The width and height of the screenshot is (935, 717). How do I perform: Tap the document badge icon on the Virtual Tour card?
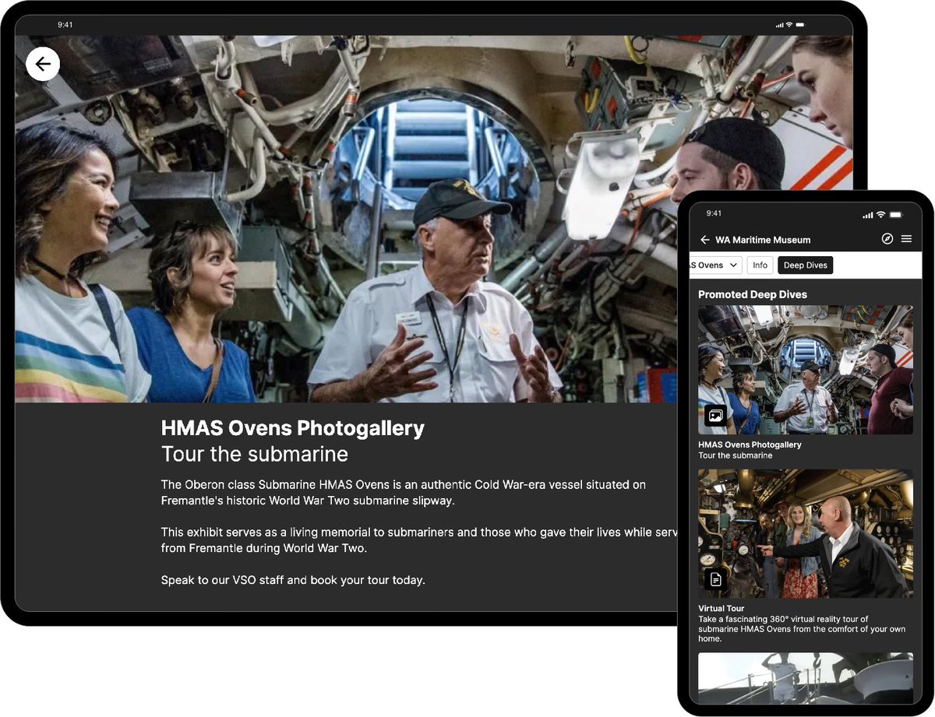[x=714, y=579]
